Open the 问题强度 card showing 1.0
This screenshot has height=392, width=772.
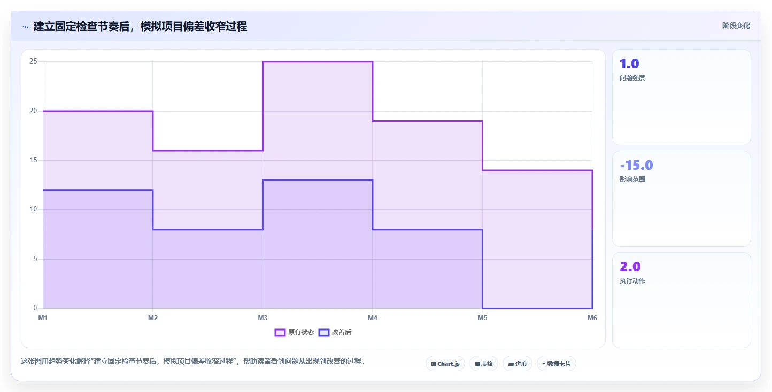click(x=682, y=97)
